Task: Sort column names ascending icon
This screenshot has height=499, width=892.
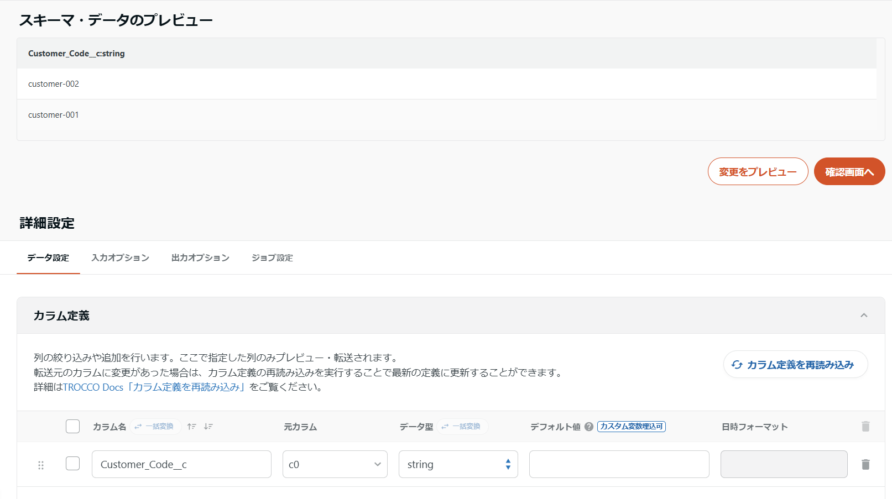Action: [x=191, y=427]
